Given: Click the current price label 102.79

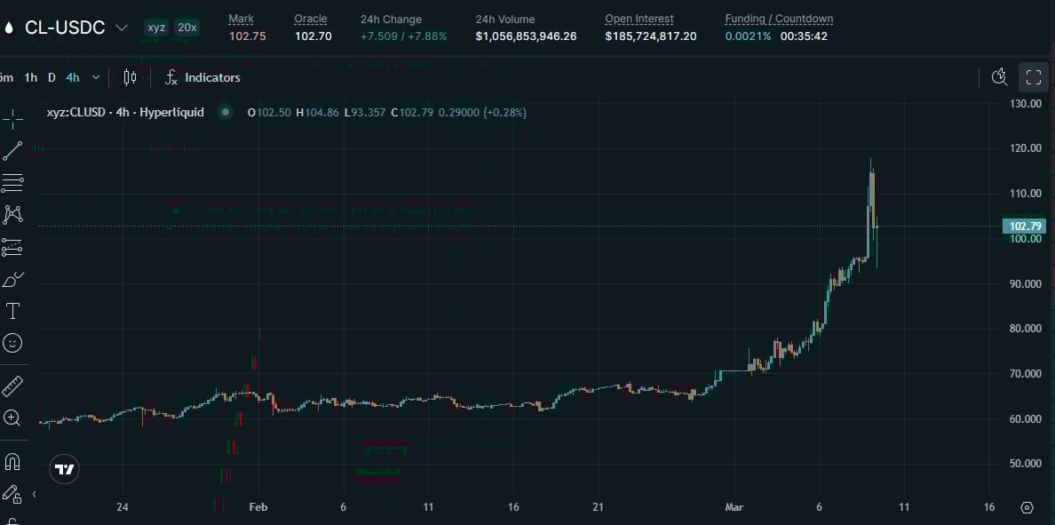Looking at the screenshot, I should click(1023, 227).
